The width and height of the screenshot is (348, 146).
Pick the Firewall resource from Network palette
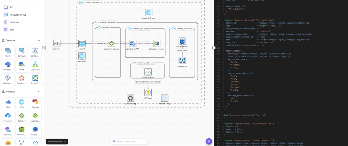pyautogui.click(x=35, y=104)
